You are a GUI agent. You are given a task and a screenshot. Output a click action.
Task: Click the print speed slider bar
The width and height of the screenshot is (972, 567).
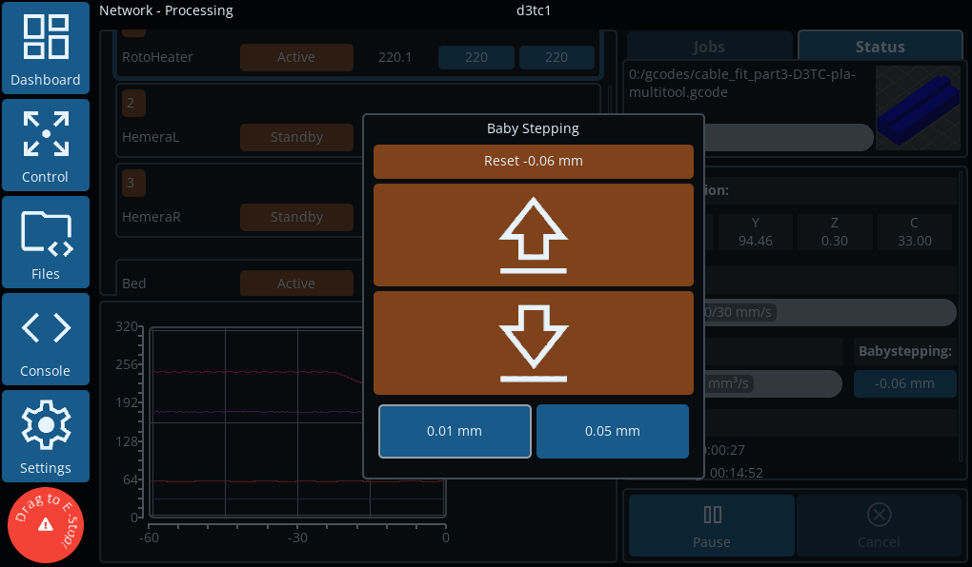click(829, 312)
